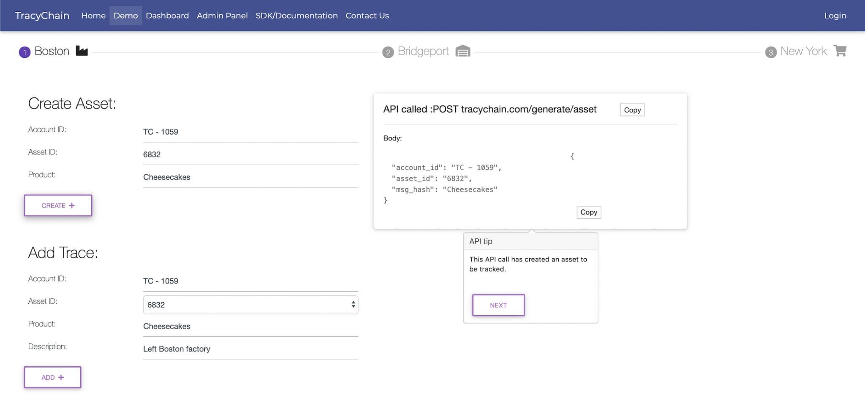Select step 3 circle for New York

[x=771, y=52]
